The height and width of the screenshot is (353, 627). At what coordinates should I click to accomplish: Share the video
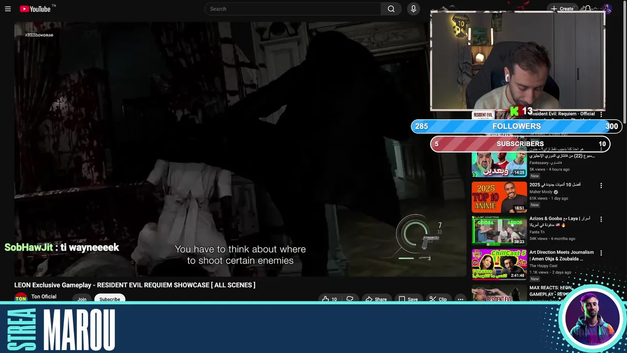[x=376, y=299]
